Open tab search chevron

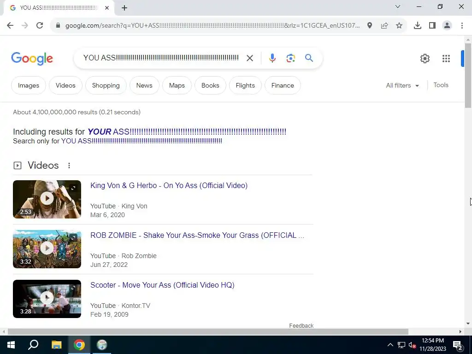coord(398,6)
